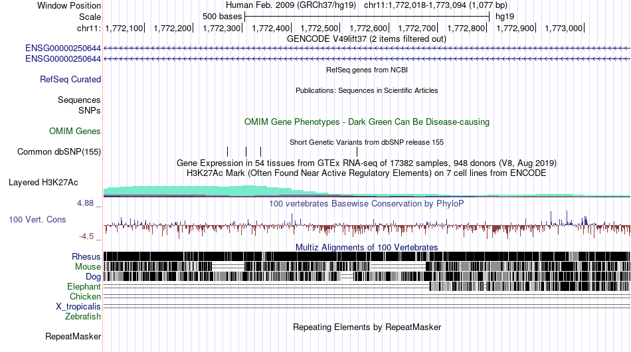Viewport: 631px width, 352px height.
Task: Click the second dbSNP variant tick mark
Action: 246,151
